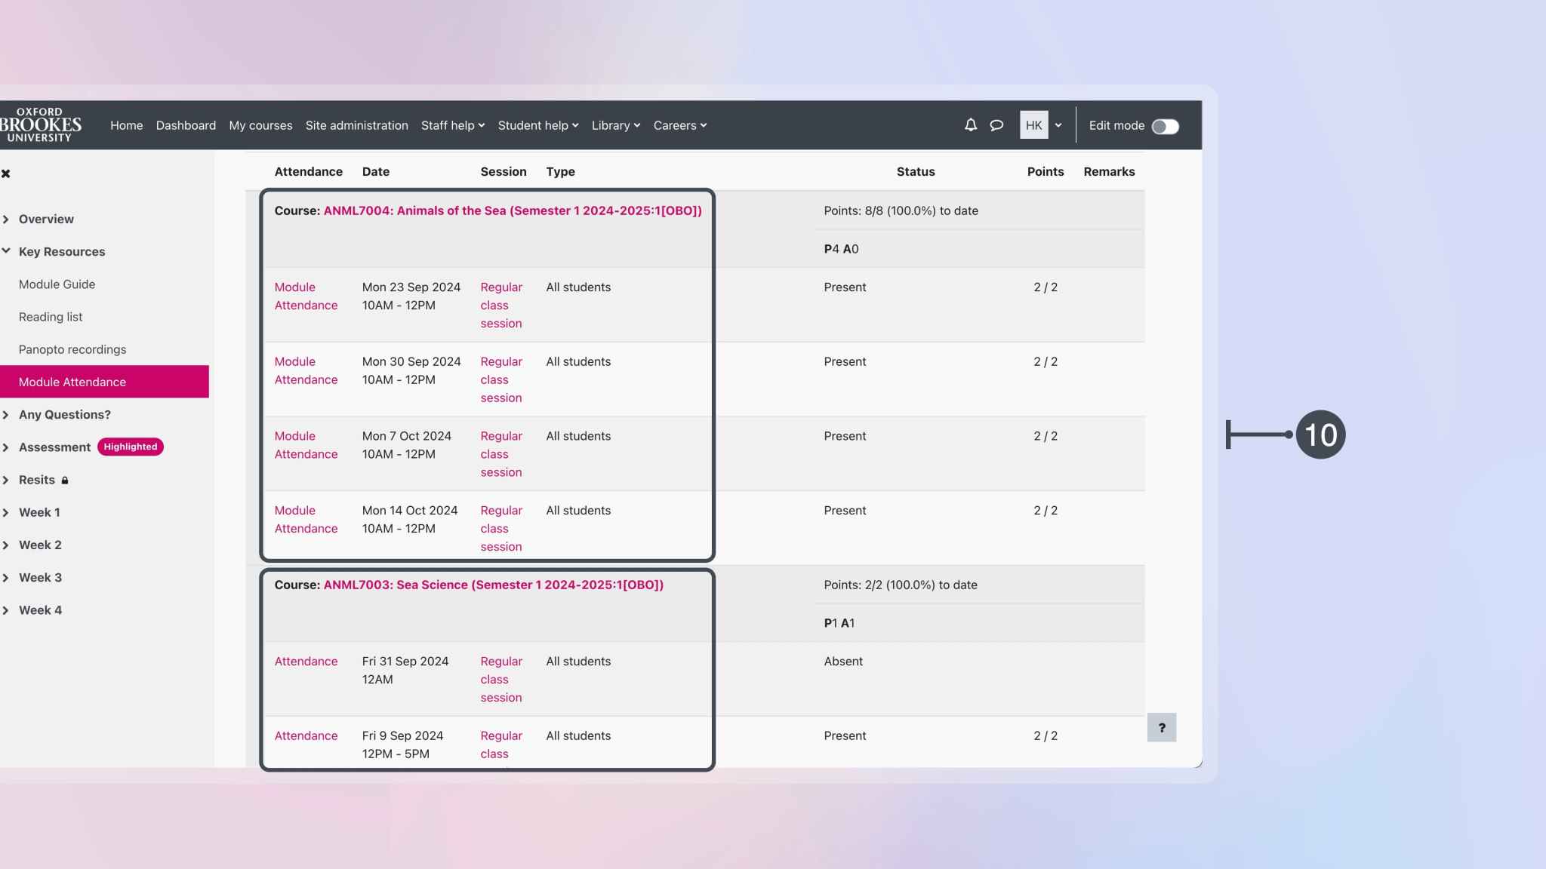Open the notifications bell
This screenshot has height=869, width=1546.
coord(970,124)
